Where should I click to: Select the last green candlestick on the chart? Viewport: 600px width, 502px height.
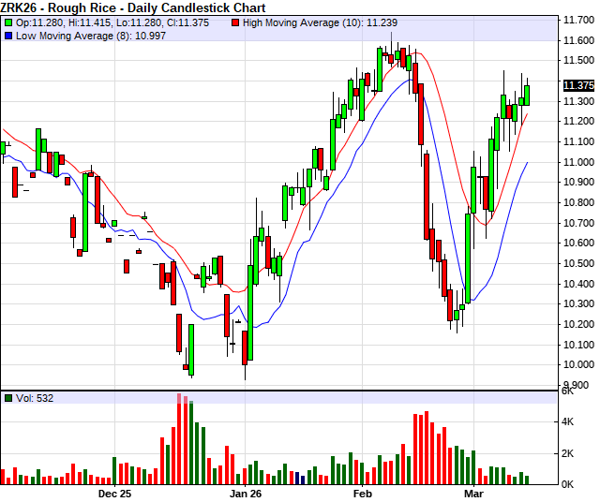[x=527, y=95]
